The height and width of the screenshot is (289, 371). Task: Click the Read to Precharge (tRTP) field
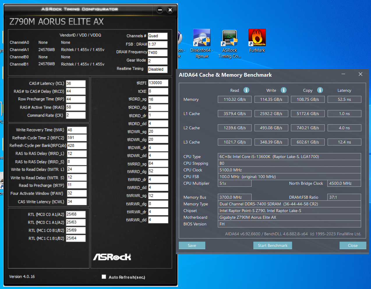coord(77,185)
